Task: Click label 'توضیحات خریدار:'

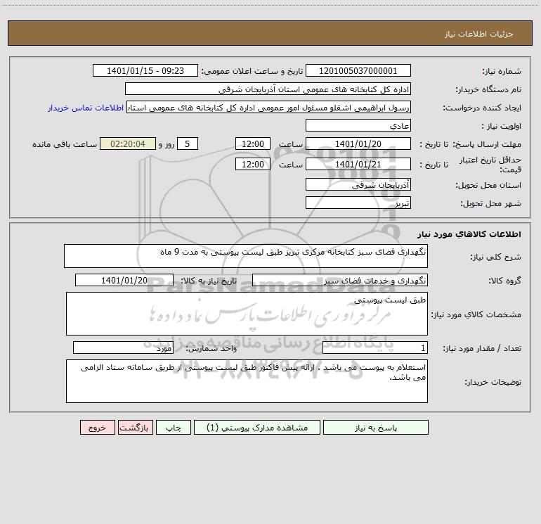Action: [x=493, y=383]
